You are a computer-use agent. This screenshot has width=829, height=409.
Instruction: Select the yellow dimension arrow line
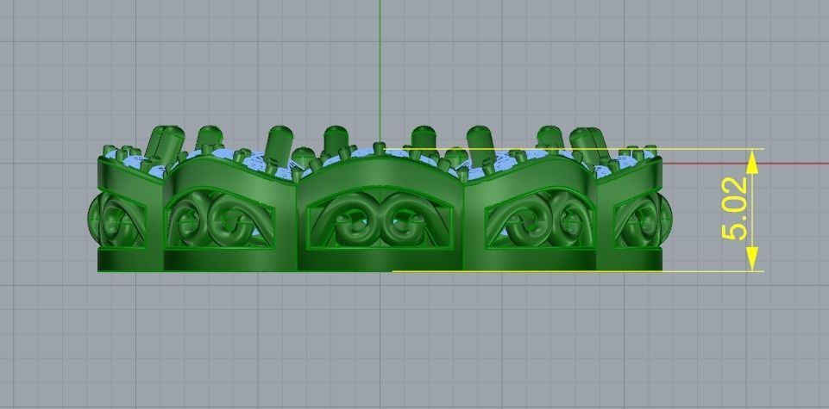tap(752, 211)
